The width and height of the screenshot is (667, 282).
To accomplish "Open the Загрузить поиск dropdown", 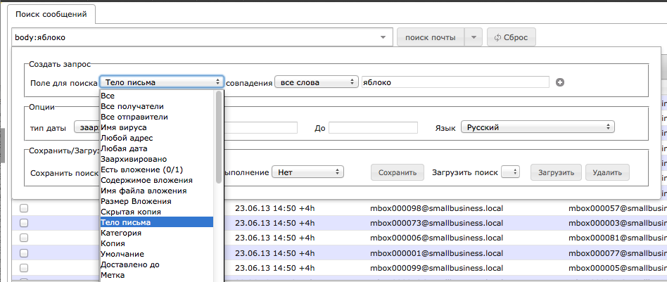I will coord(511,172).
